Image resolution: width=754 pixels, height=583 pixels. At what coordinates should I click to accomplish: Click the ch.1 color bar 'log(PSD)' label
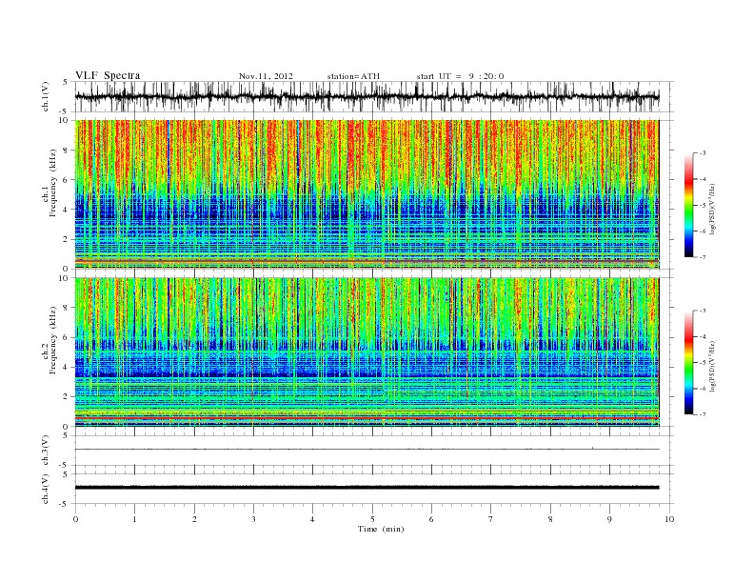coord(712,210)
